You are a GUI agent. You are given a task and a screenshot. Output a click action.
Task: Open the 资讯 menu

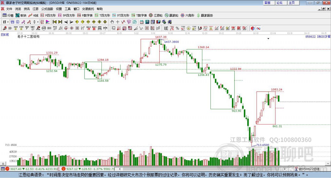click(x=27, y=9)
